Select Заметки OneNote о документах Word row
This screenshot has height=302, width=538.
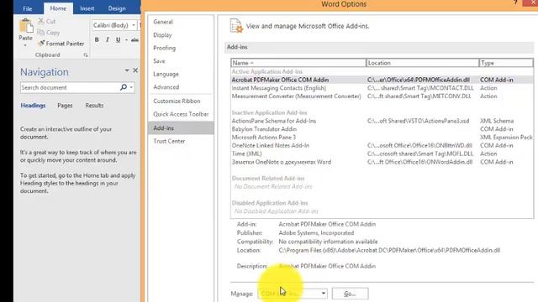point(382,162)
